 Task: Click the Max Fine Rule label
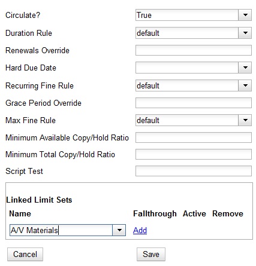(x=31, y=120)
